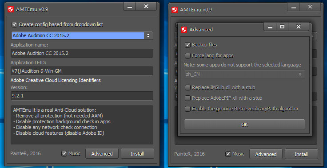Enable Force lang for apps
The height and width of the screenshot is (168, 327).
point(187,56)
